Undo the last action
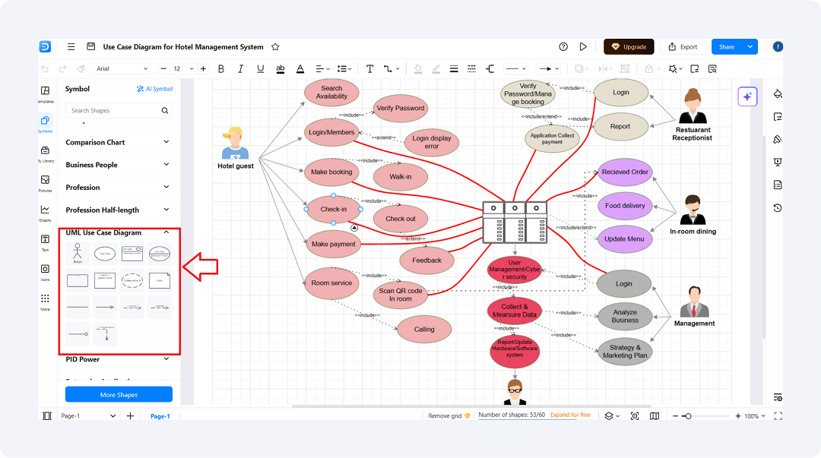This screenshot has width=821, height=458. (45, 68)
